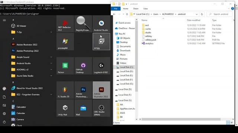Launch the RegistryFinder tile
This screenshot has height=133, width=238.
(83, 24)
